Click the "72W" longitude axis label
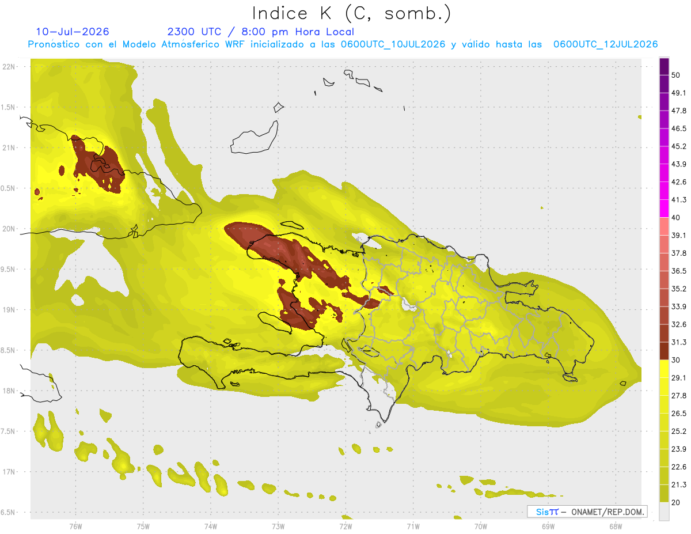The height and width of the screenshot is (534, 691). (345, 526)
